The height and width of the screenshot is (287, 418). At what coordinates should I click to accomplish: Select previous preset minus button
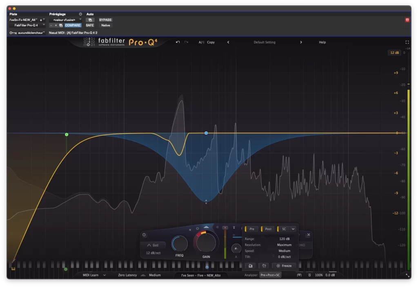click(51, 25)
